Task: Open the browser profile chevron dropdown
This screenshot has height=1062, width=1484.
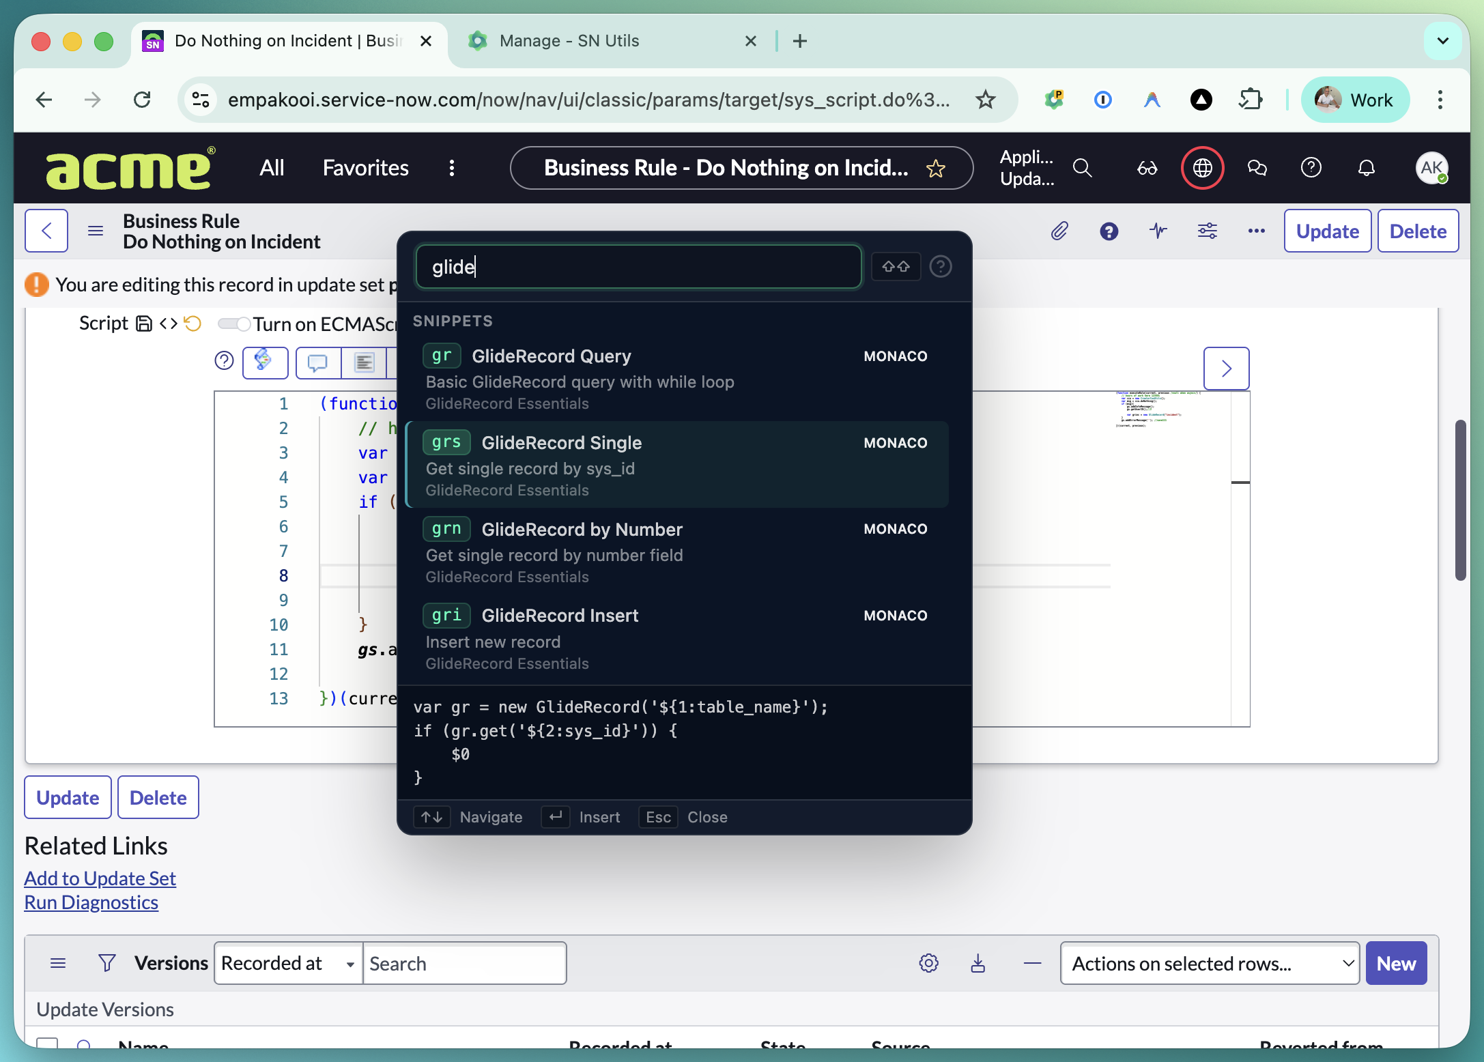Action: [1442, 40]
